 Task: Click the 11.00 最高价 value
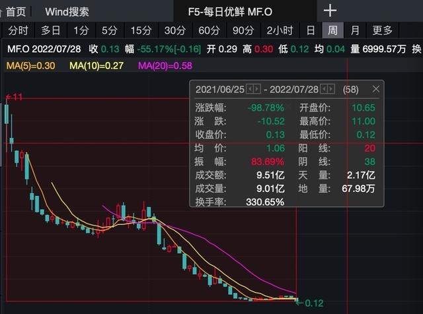pos(364,121)
